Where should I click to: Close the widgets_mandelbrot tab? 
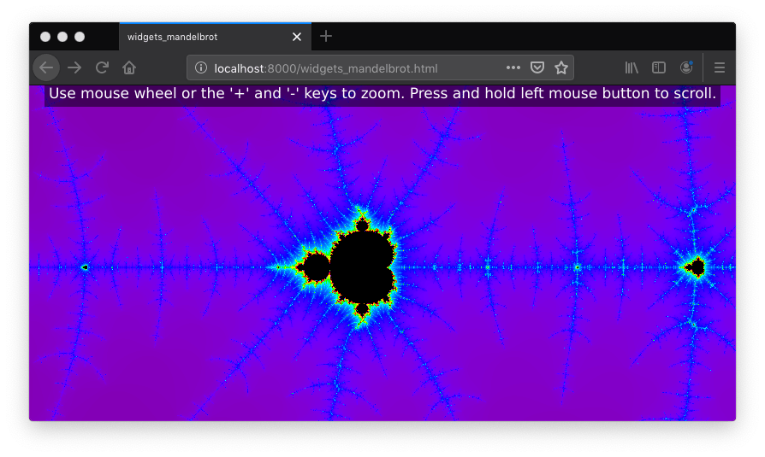click(297, 37)
